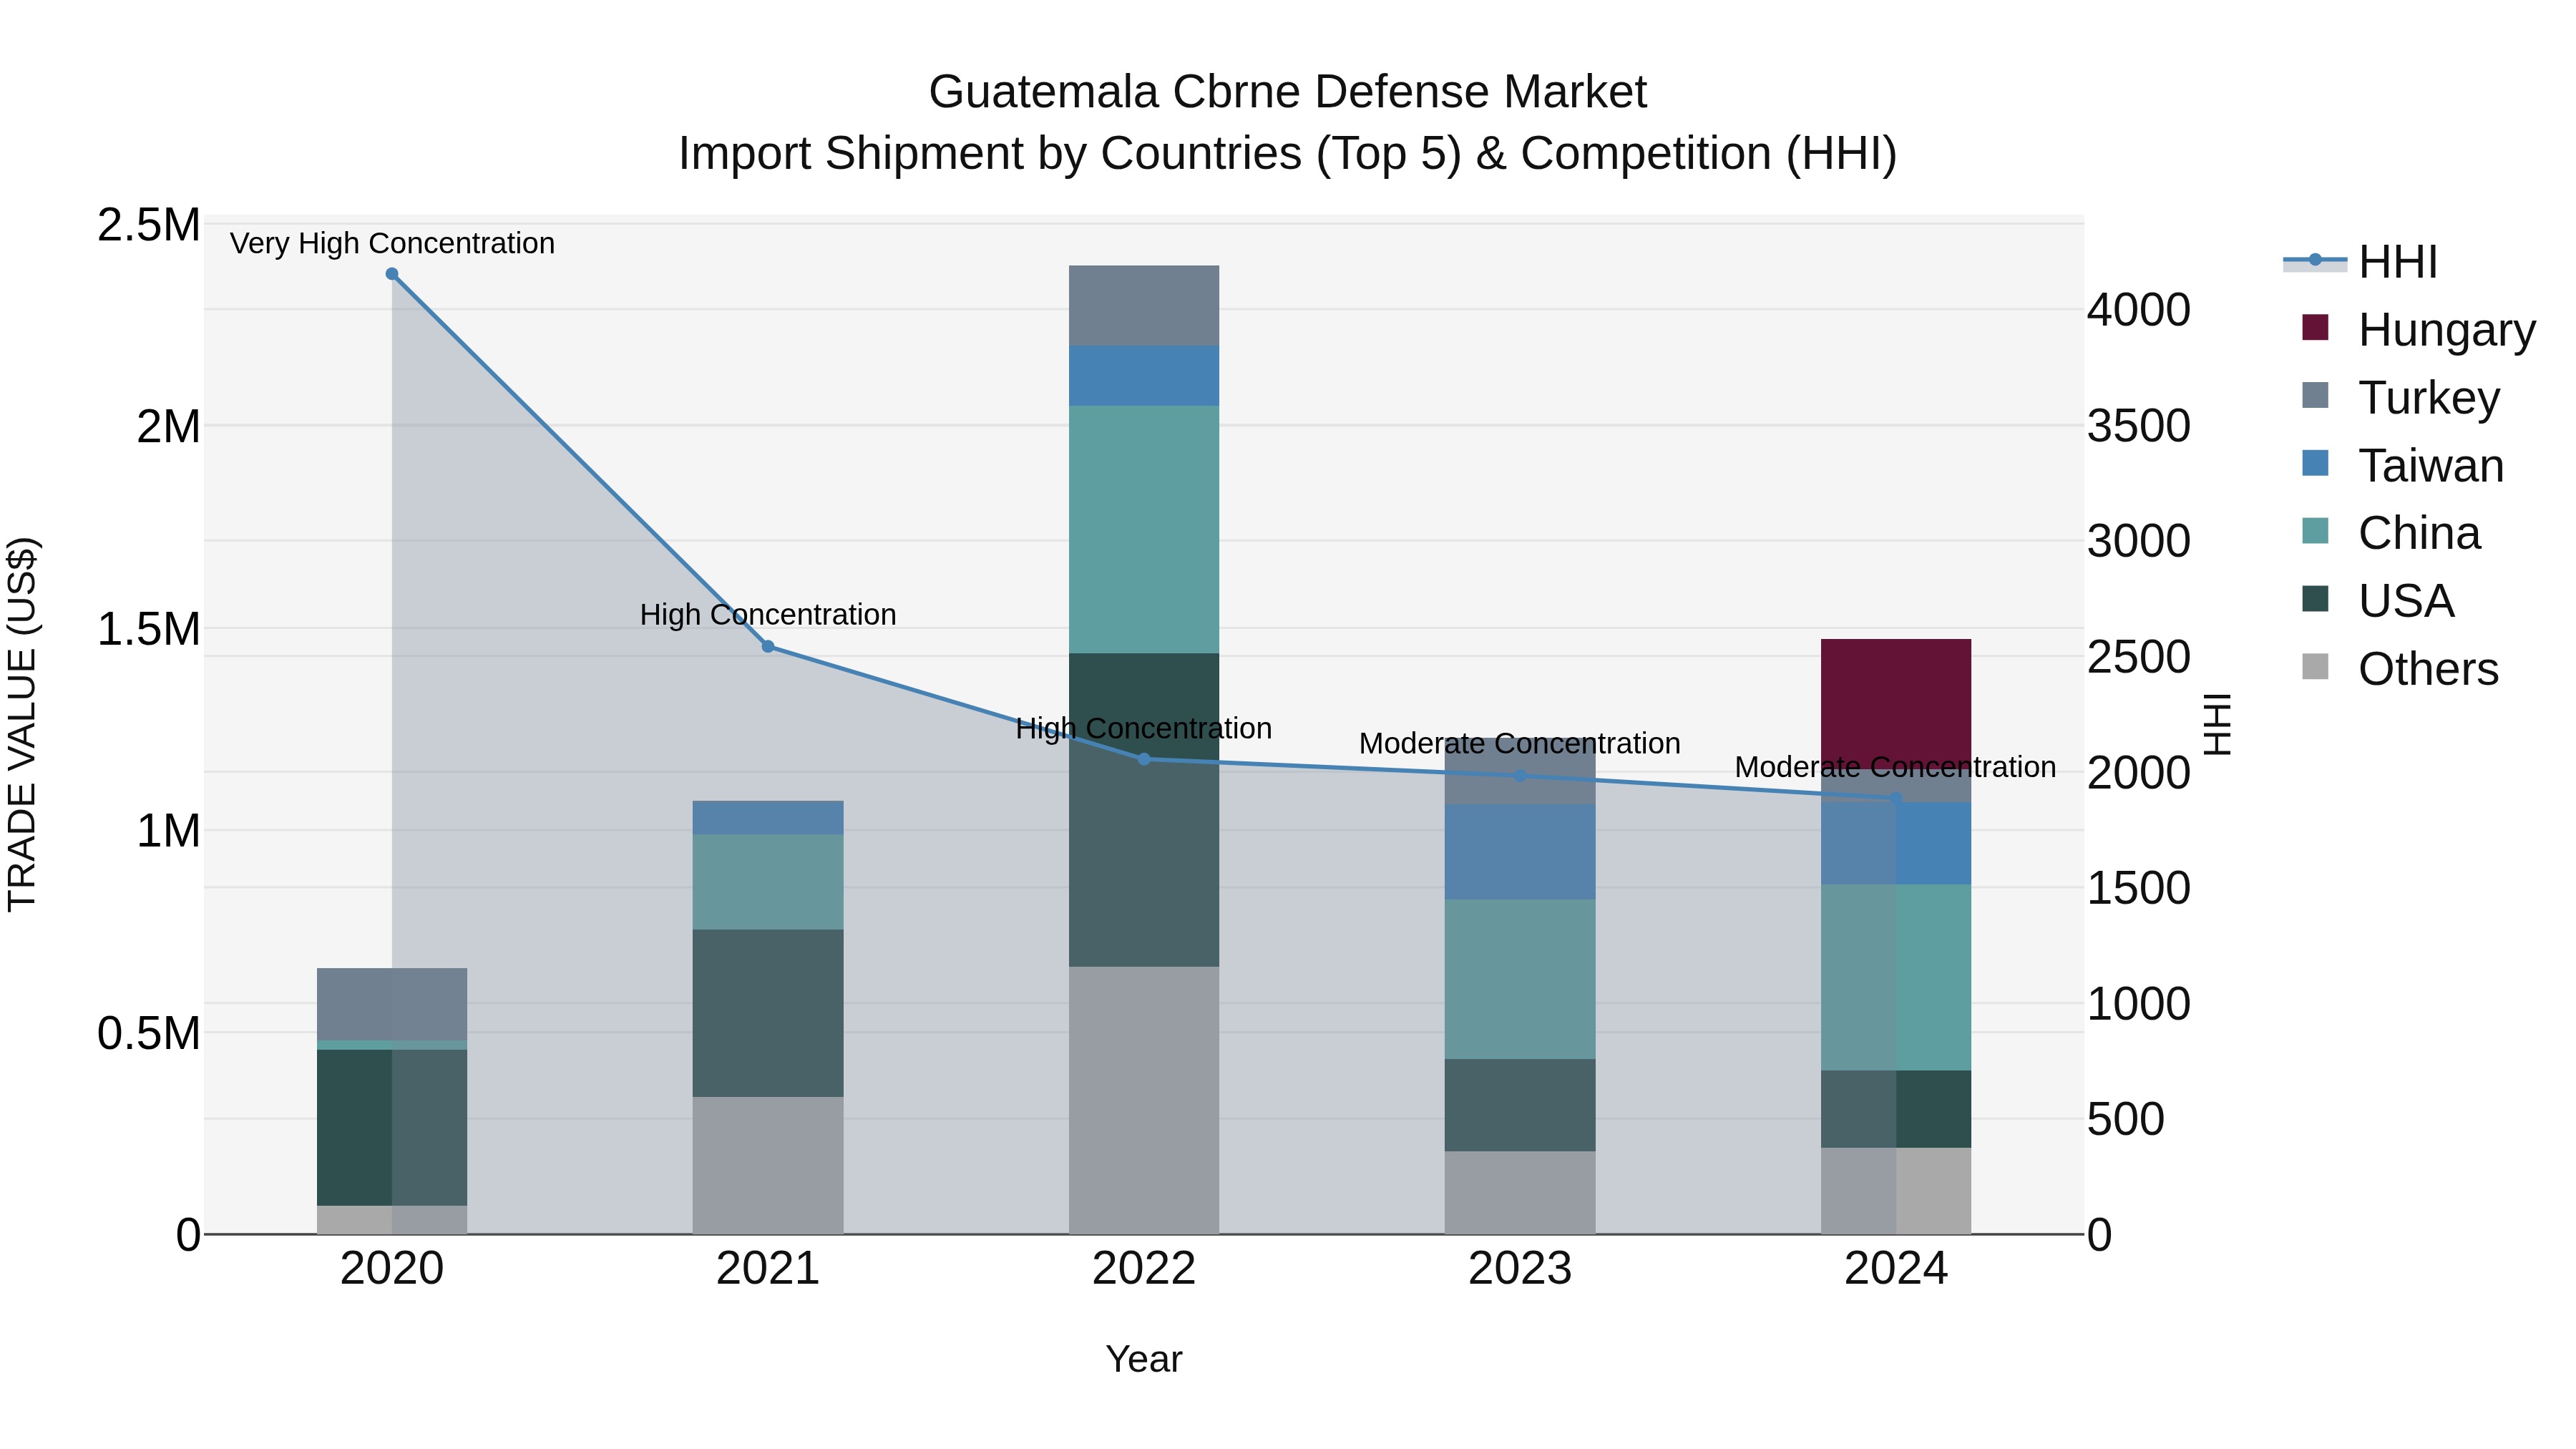2576x1449 pixels.
Task: Toggle Taiwan series in legend
Action: coord(2402,465)
